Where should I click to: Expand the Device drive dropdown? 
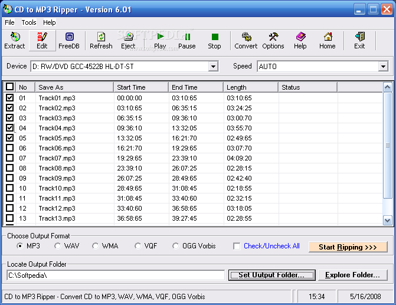[x=213, y=67]
